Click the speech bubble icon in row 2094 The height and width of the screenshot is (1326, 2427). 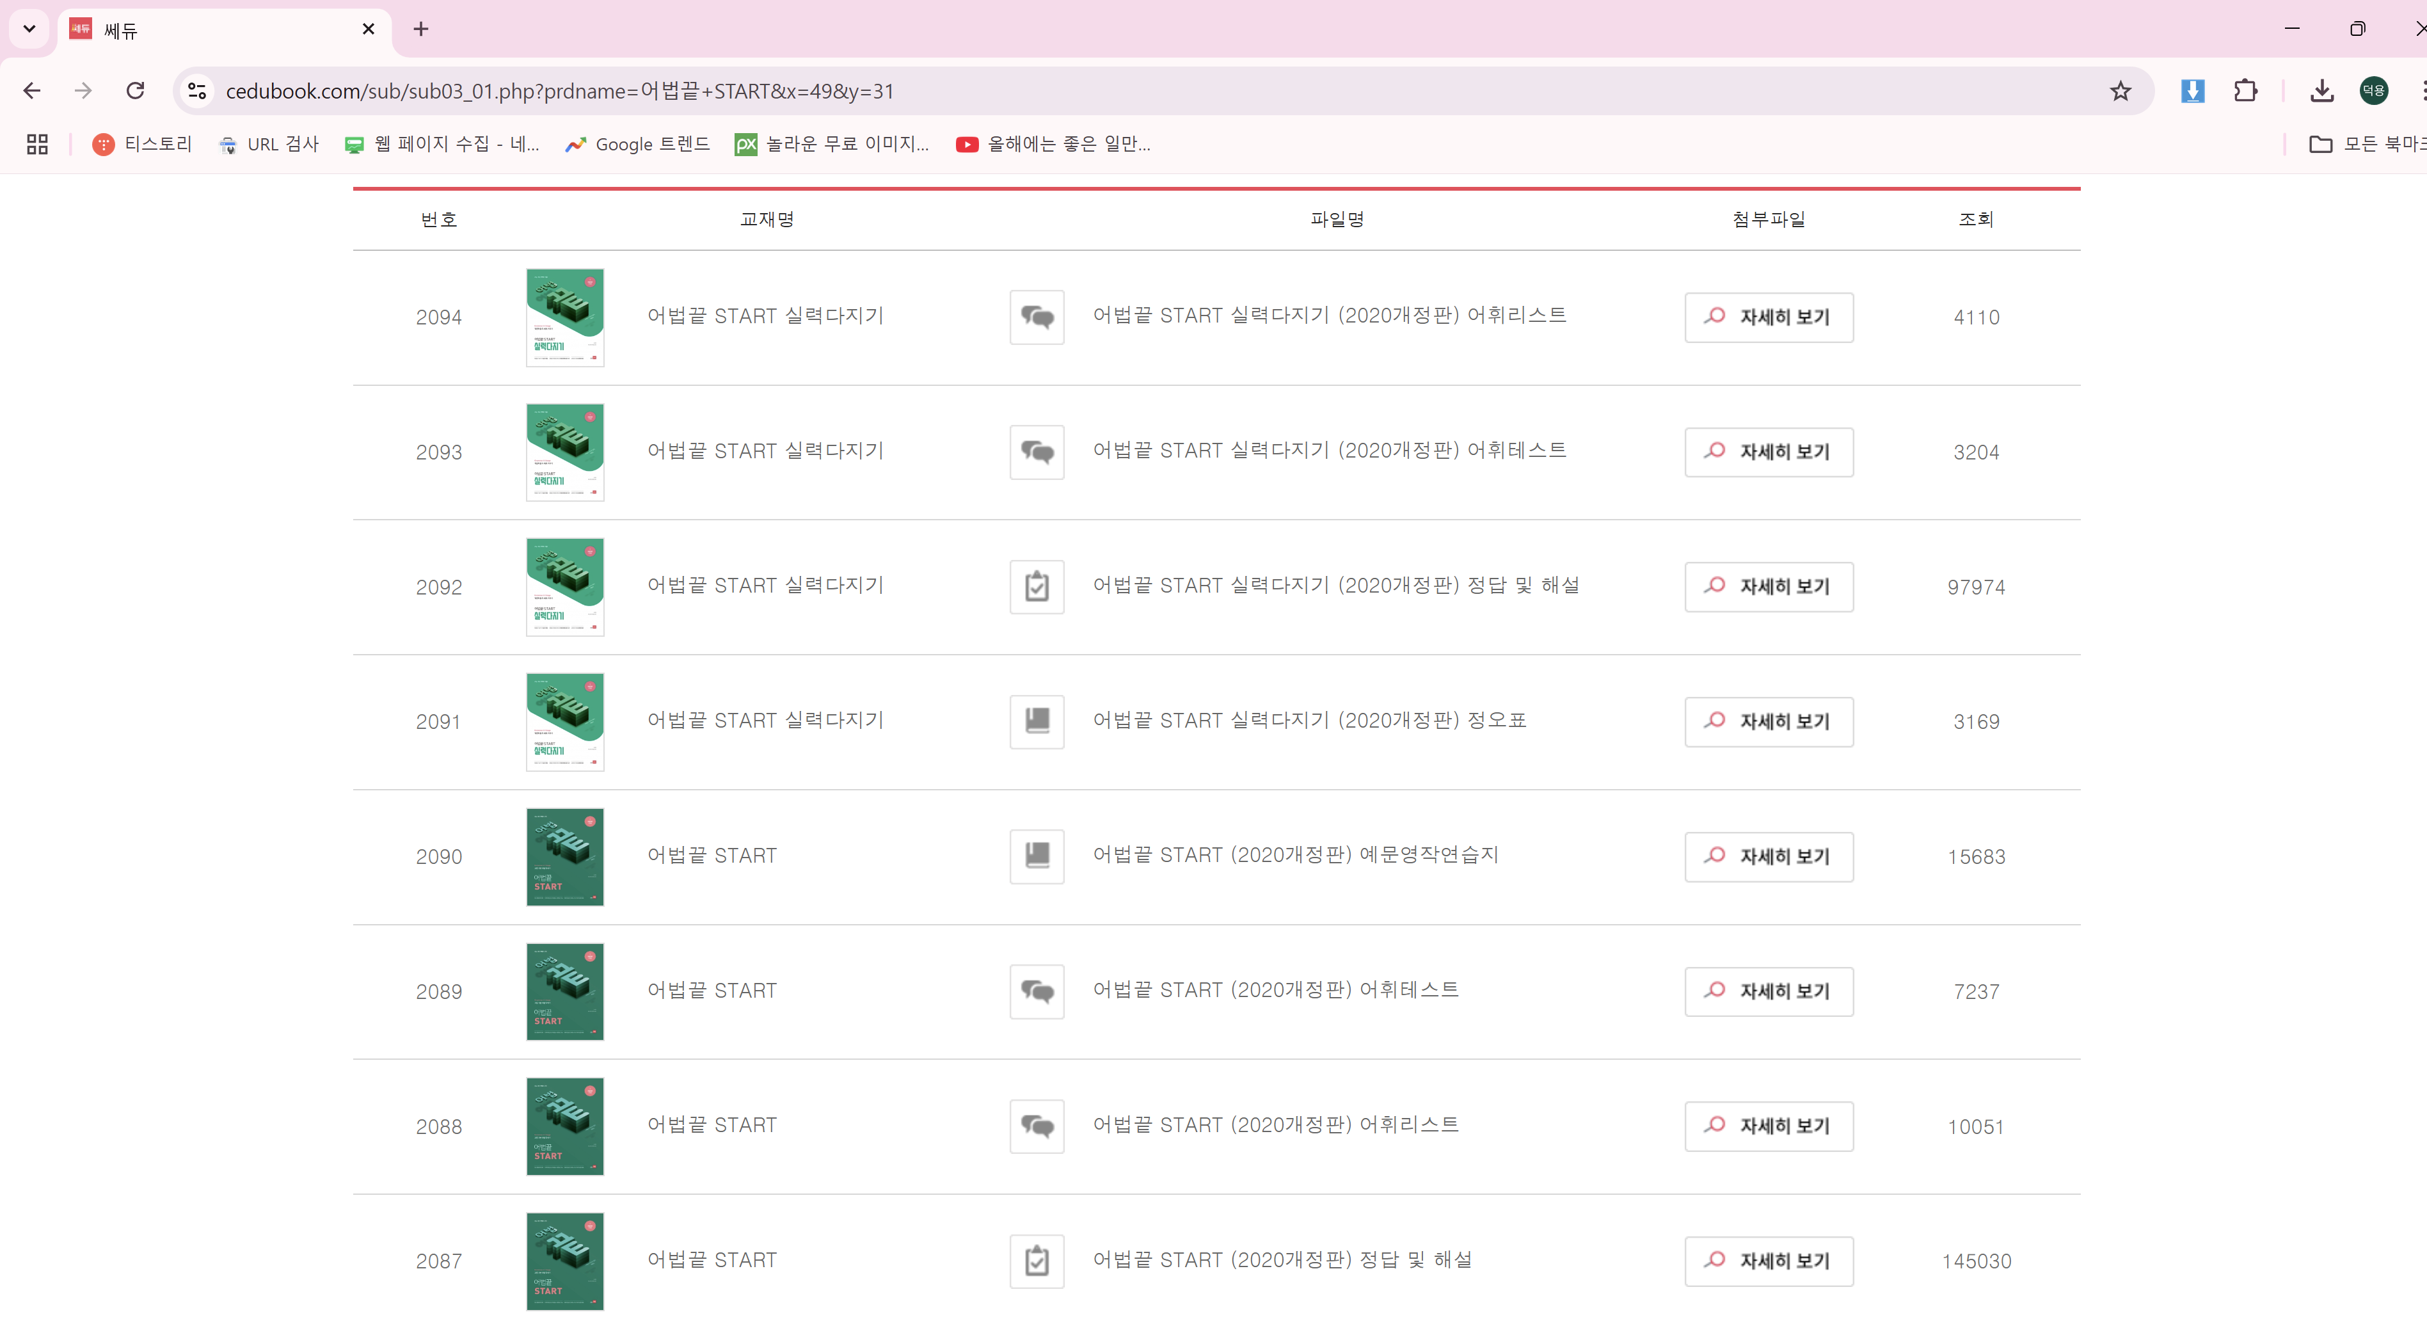click(1037, 317)
